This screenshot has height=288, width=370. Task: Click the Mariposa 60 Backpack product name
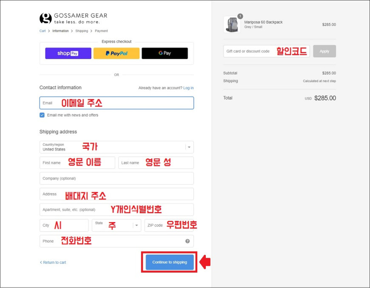(263, 22)
